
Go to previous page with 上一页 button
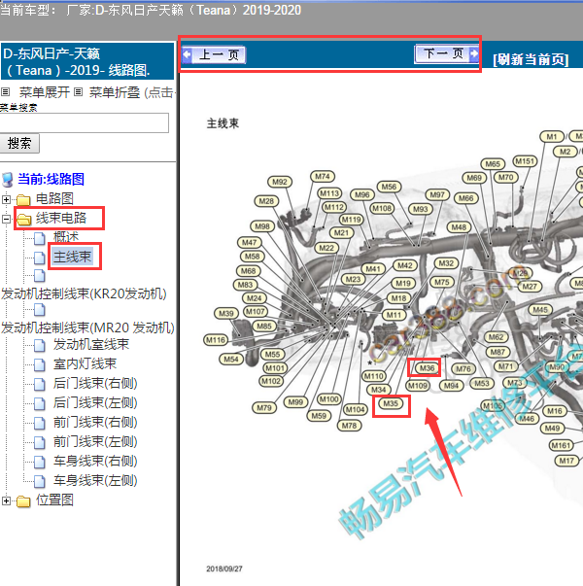(x=214, y=55)
